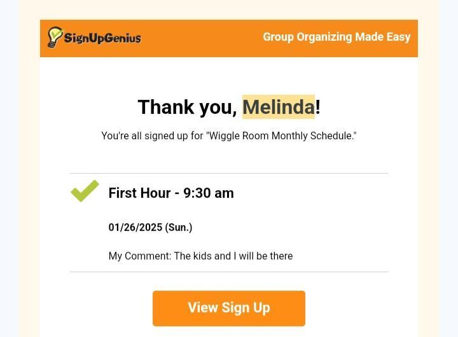The image size is (458, 337).
Task: Click the "First Hour" slot title
Action: coord(139,193)
